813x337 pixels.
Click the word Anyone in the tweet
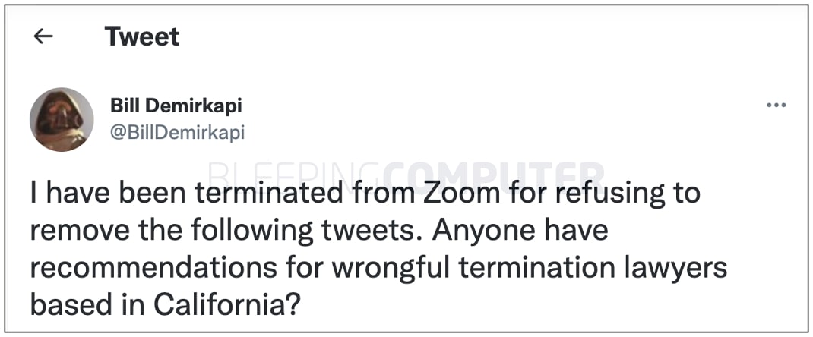(482, 231)
